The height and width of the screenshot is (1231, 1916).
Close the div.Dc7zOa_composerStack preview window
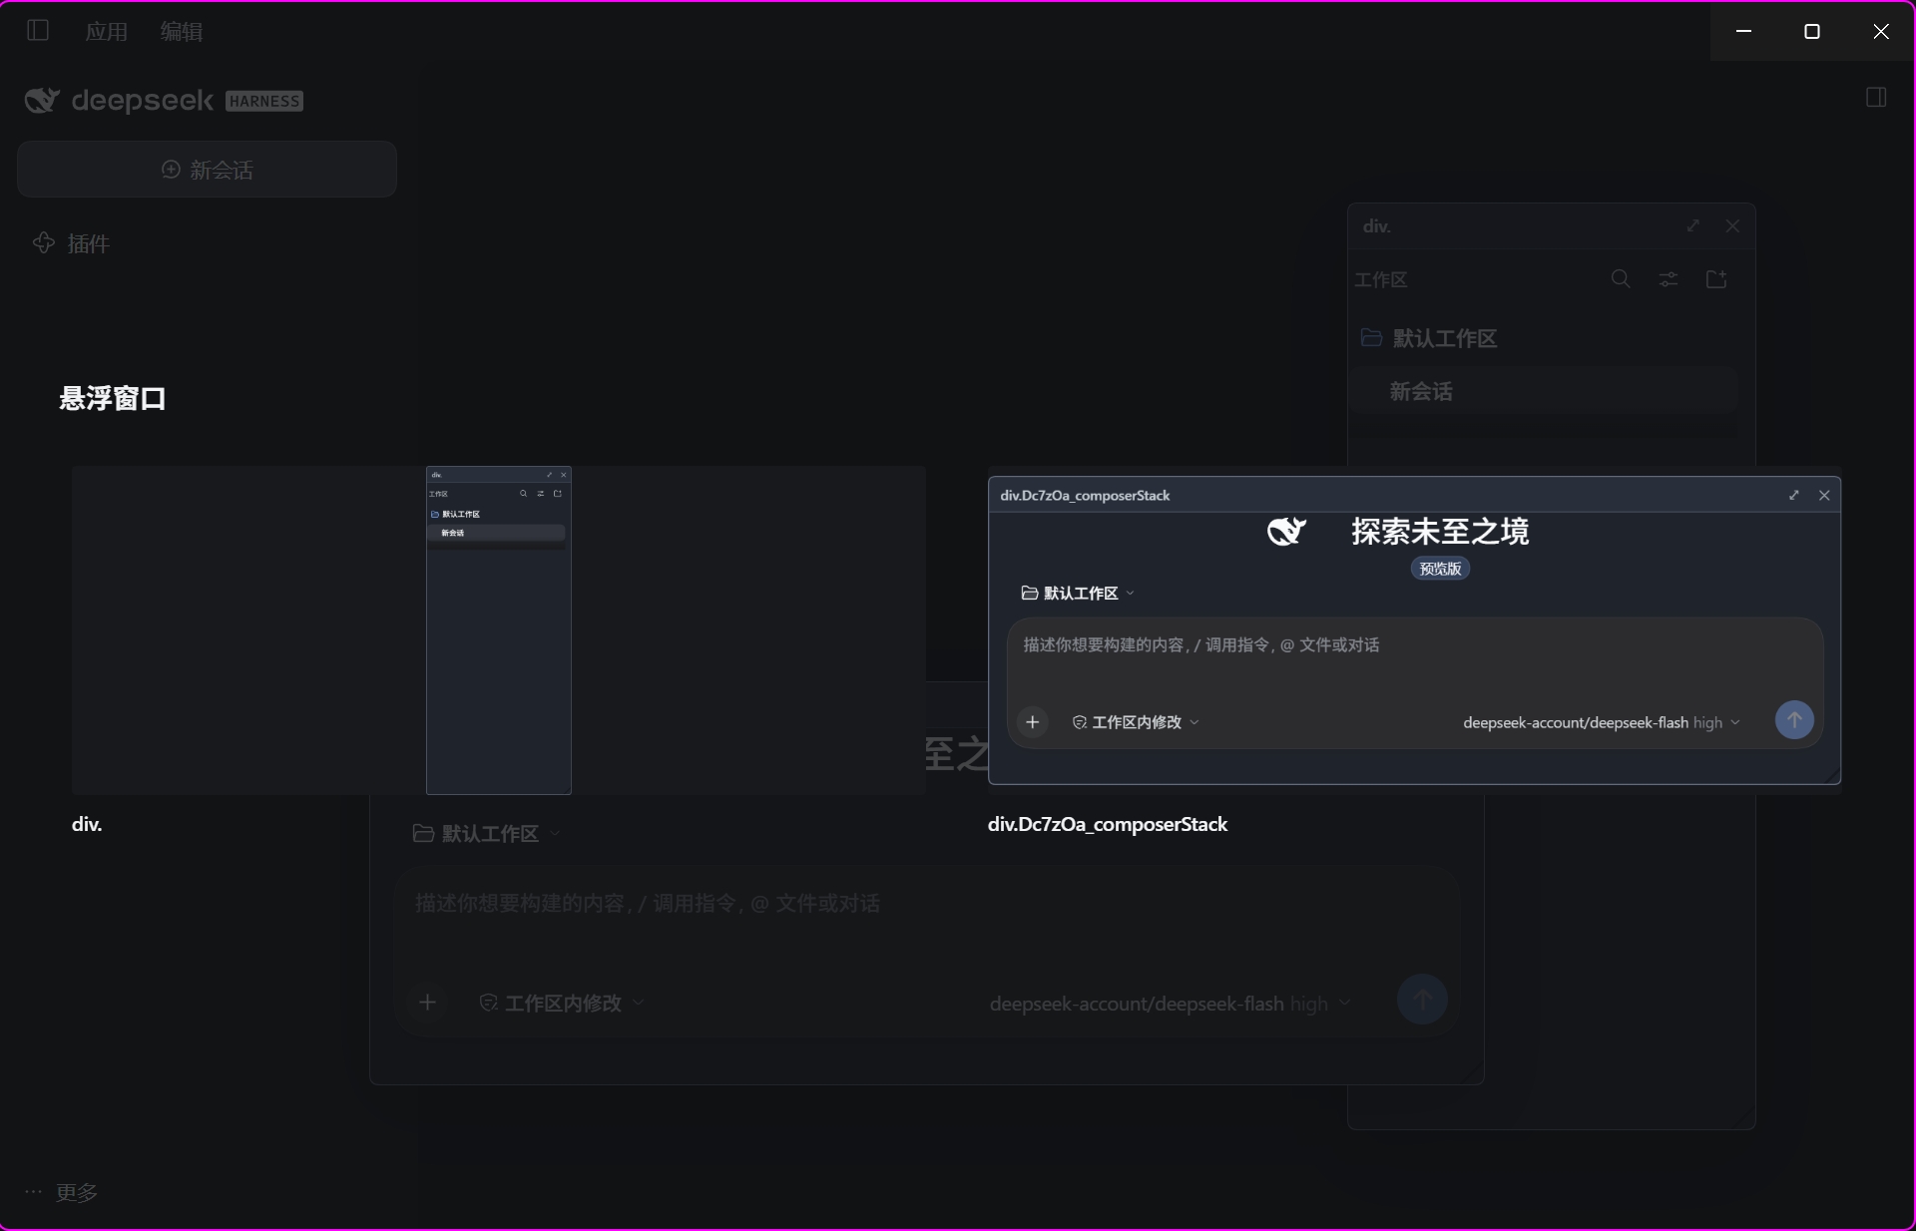[1824, 496]
